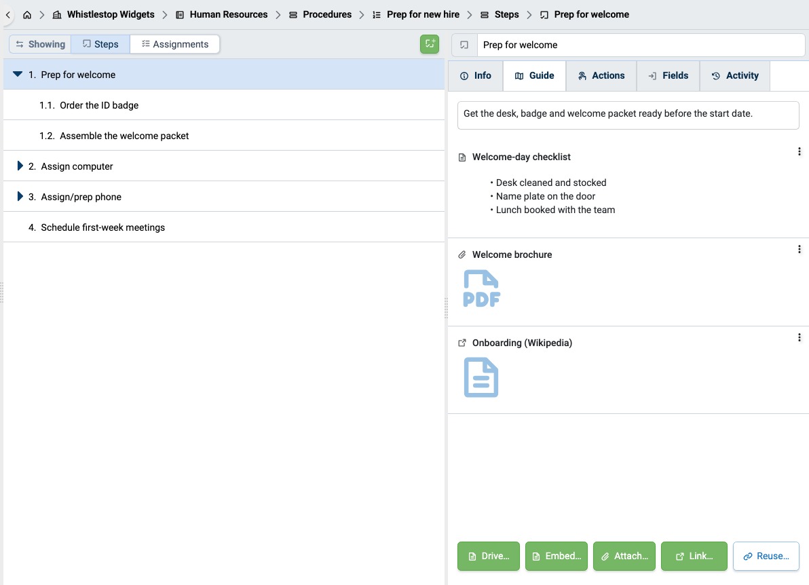Click the Prep for welcome title field
809x585 pixels.
click(640, 45)
